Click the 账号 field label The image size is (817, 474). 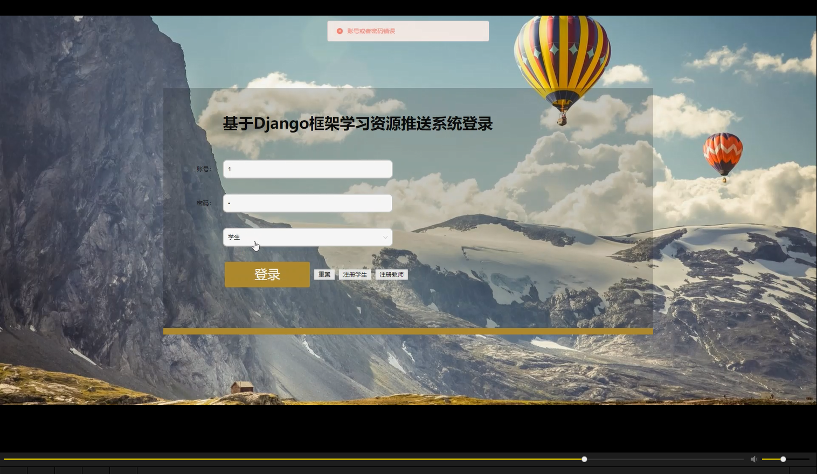pos(204,169)
